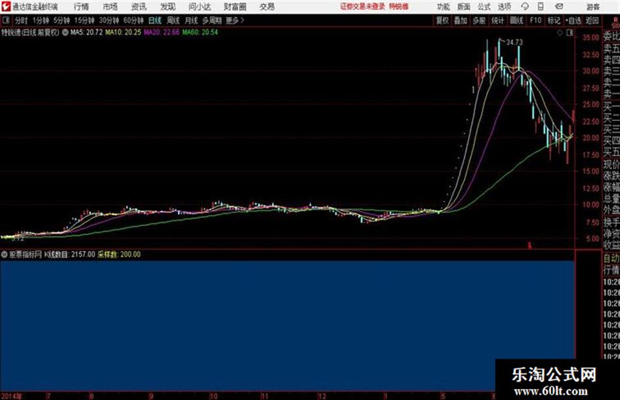
Task: Open the 交易 menu
Action: click(x=267, y=7)
